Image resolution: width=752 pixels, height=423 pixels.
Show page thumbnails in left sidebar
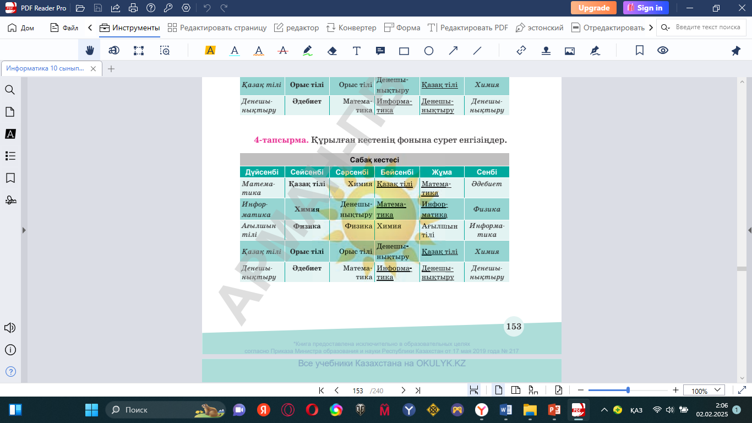[10, 112]
